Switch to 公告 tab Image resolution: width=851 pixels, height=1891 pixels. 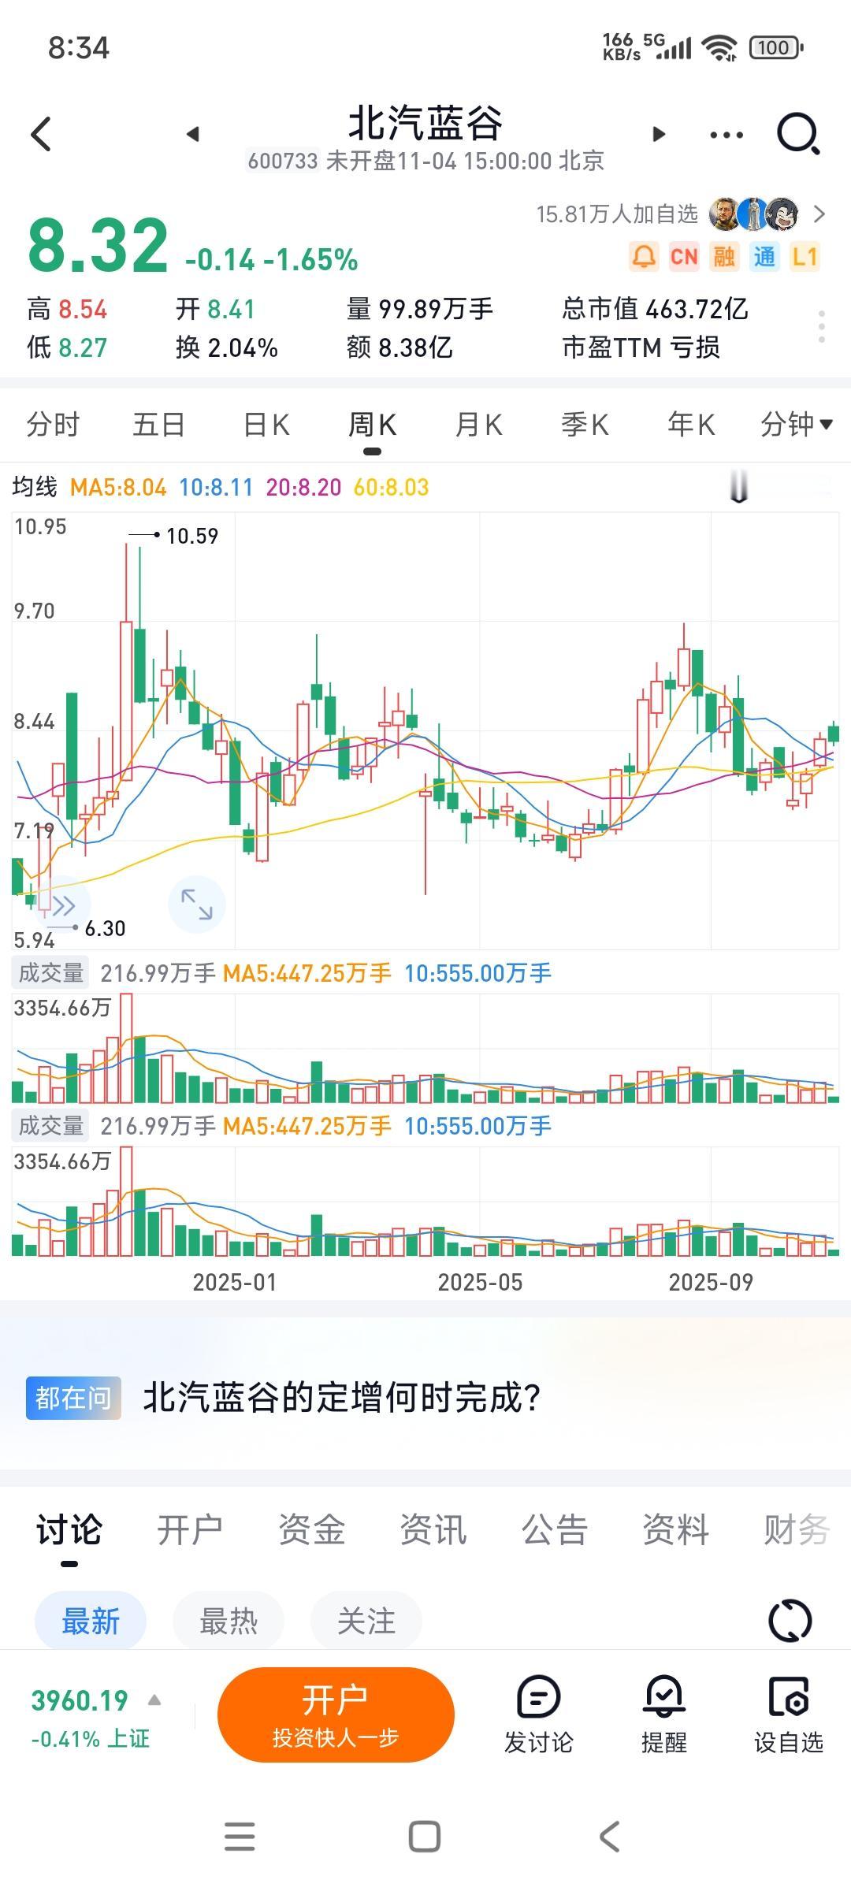[554, 1529]
